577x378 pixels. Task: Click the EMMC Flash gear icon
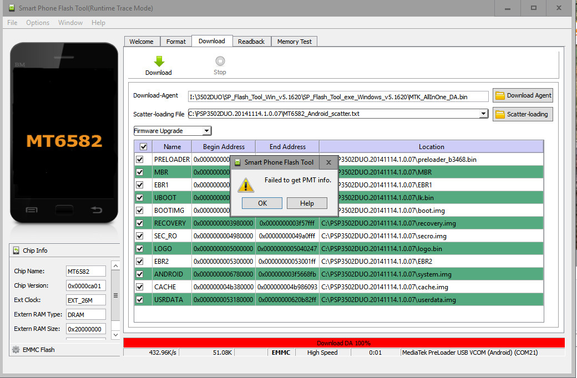pos(16,350)
